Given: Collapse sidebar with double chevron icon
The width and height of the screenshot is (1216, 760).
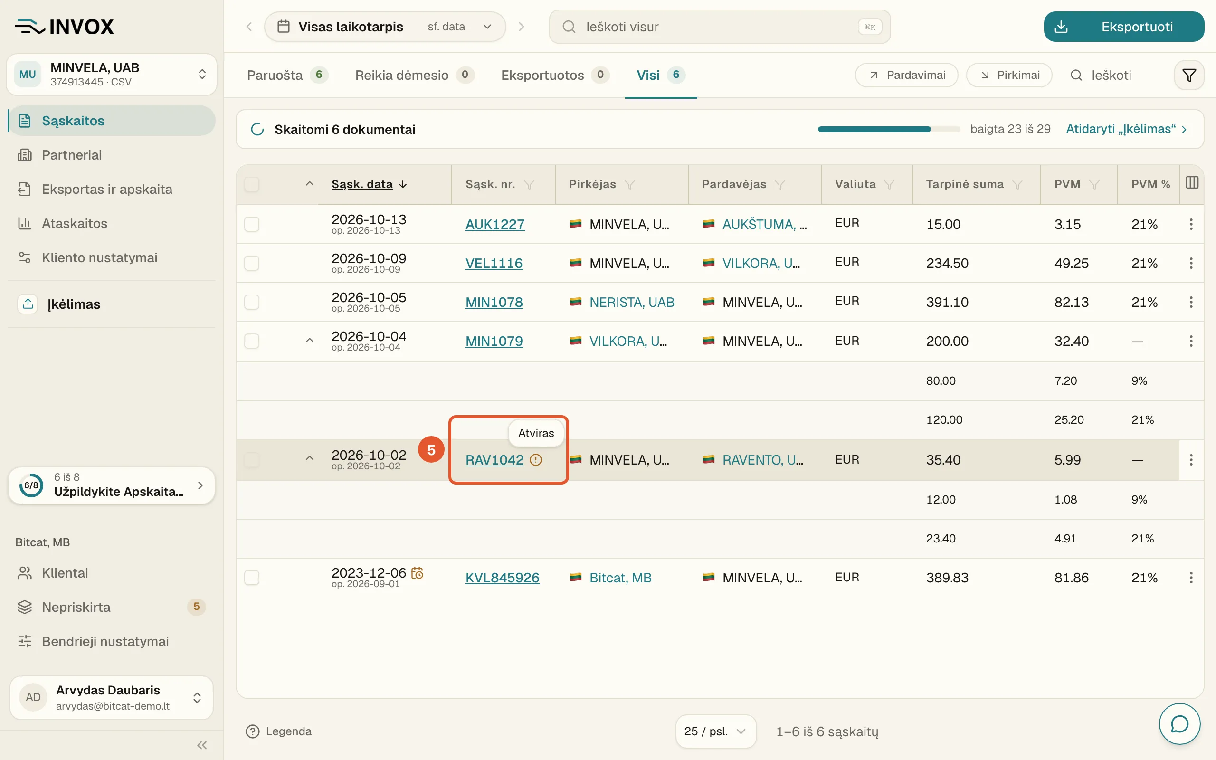Looking at the screenshot, I should pos(202,745).
